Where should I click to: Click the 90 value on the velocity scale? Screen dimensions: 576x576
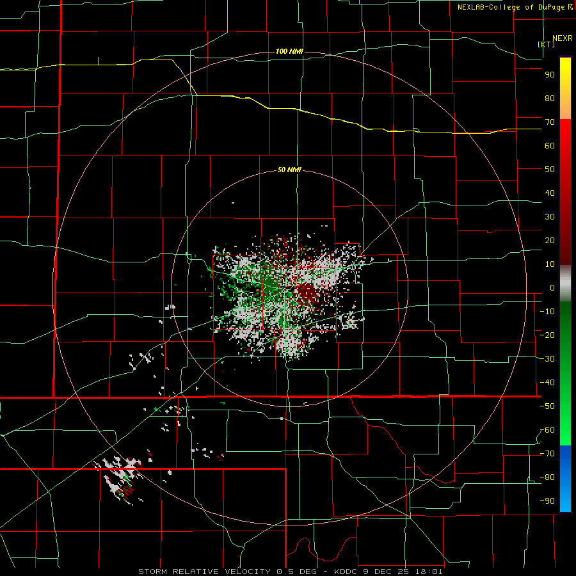point(550,75)
